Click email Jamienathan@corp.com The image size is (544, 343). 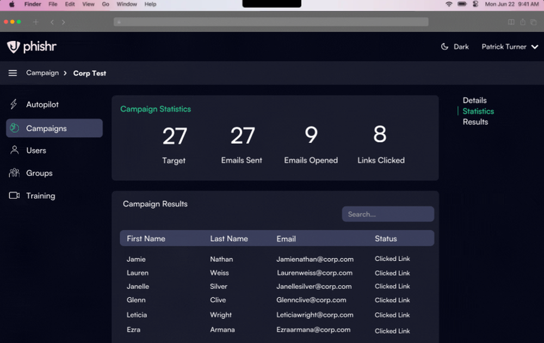click(315, 259)
